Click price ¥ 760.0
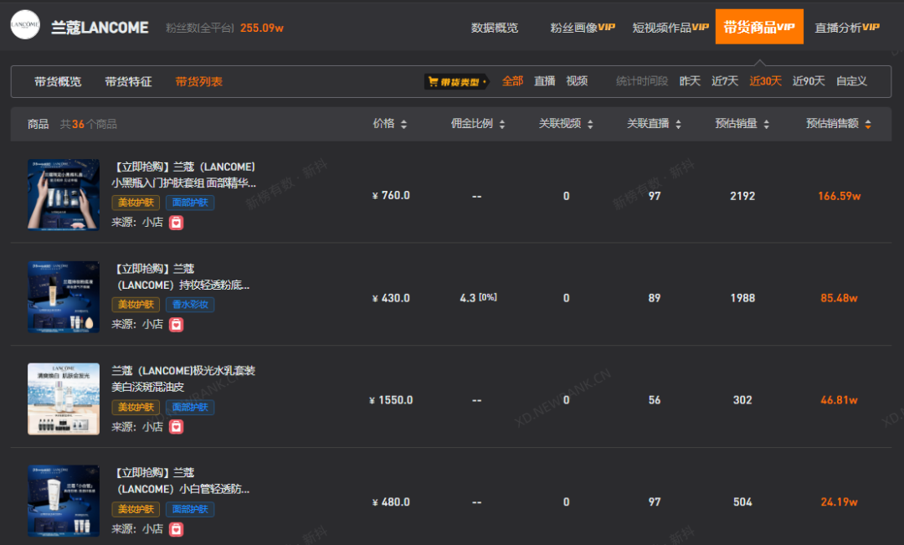Viewport: 904px width, 545px height. click(x=391, y=196)
